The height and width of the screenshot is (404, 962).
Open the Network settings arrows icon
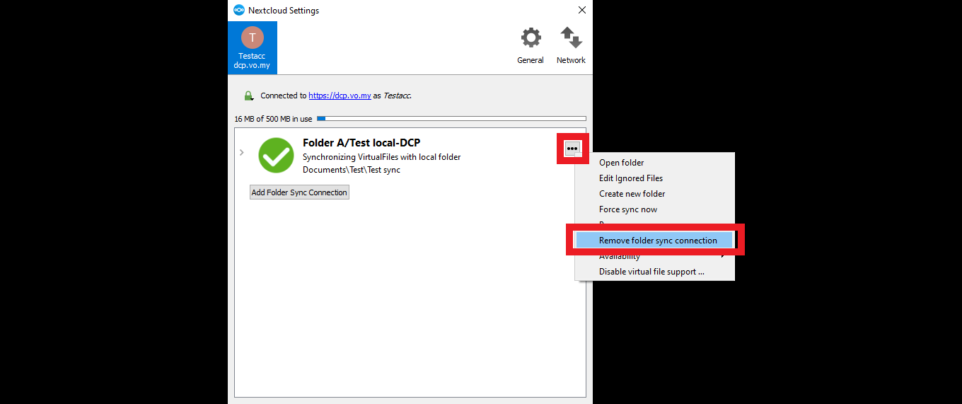point(571,39)
